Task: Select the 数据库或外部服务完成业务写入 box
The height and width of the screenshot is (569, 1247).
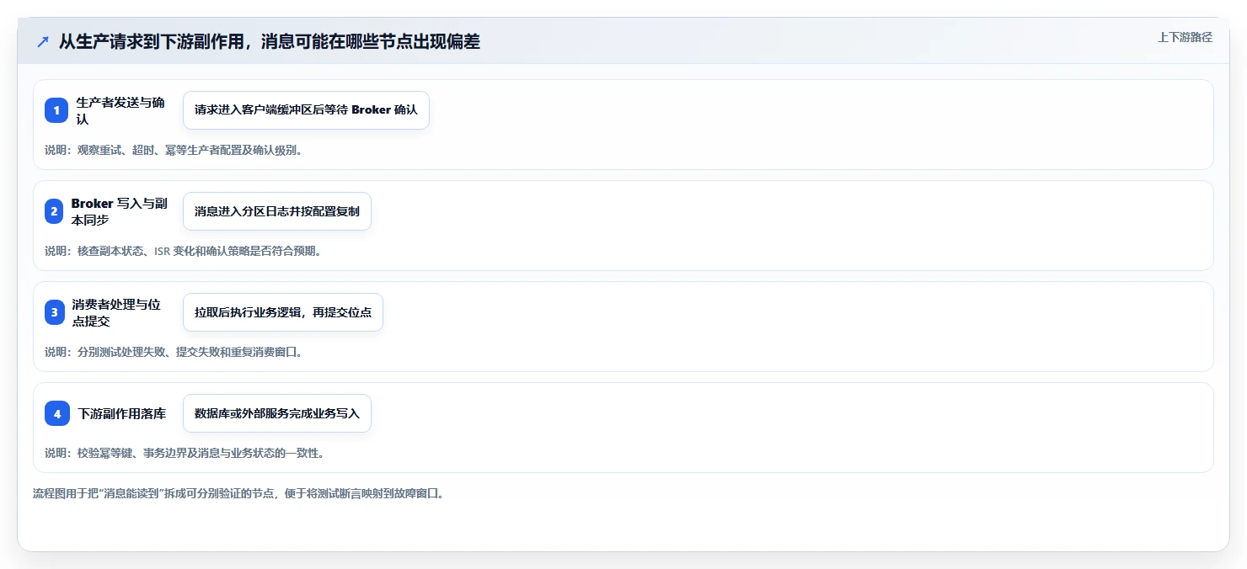Action: pyautogui.click(x=277, y=413)
